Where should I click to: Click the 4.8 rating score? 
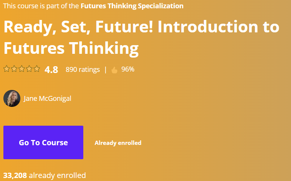point(51,70)
